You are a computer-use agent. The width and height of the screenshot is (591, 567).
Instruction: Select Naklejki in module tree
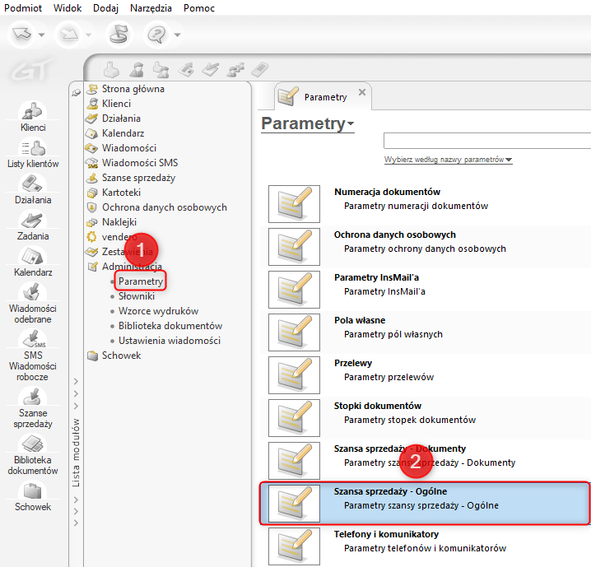(119, 222)
